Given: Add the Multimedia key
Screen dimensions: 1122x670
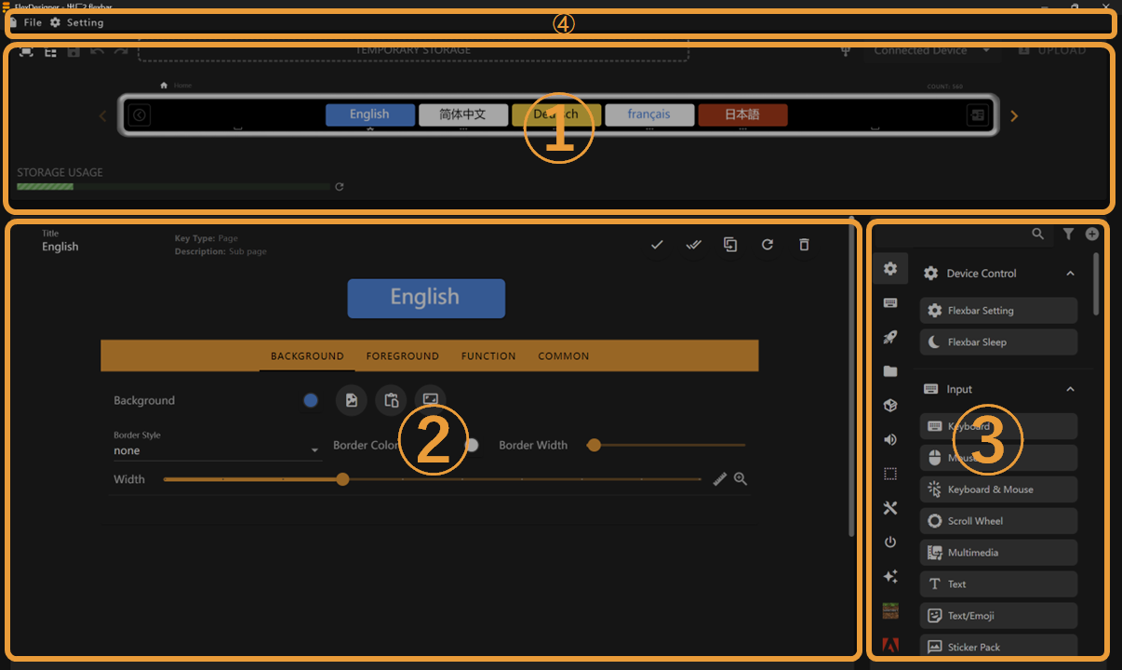Looking at the screenshot, I should [x=998, y=553].
